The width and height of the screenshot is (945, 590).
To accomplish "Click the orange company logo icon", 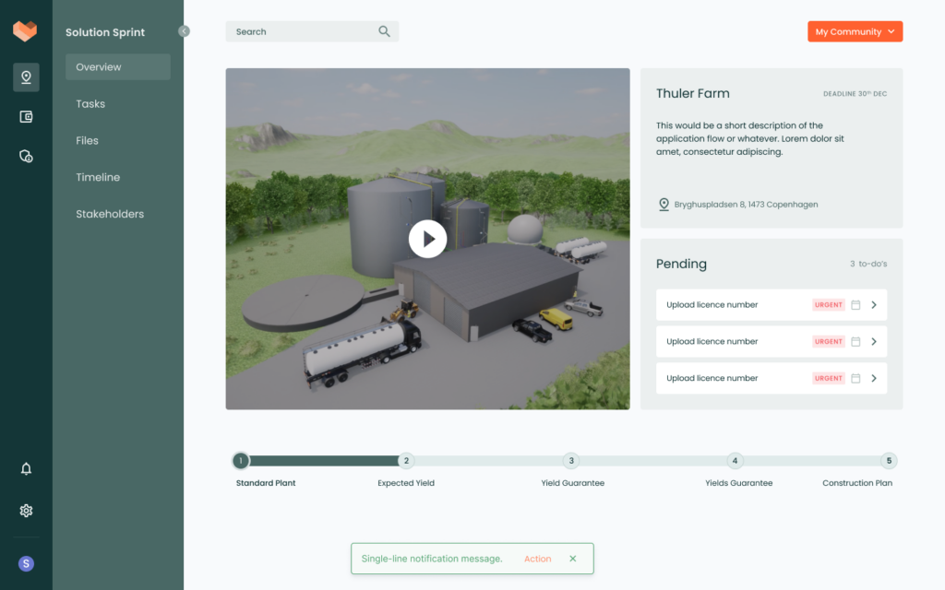I will click(24, 30).
